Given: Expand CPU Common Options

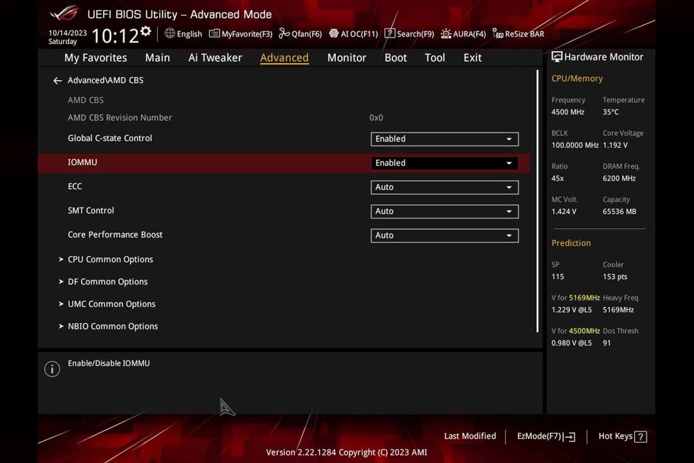Looking at the screenshot, I should [110, 259].
